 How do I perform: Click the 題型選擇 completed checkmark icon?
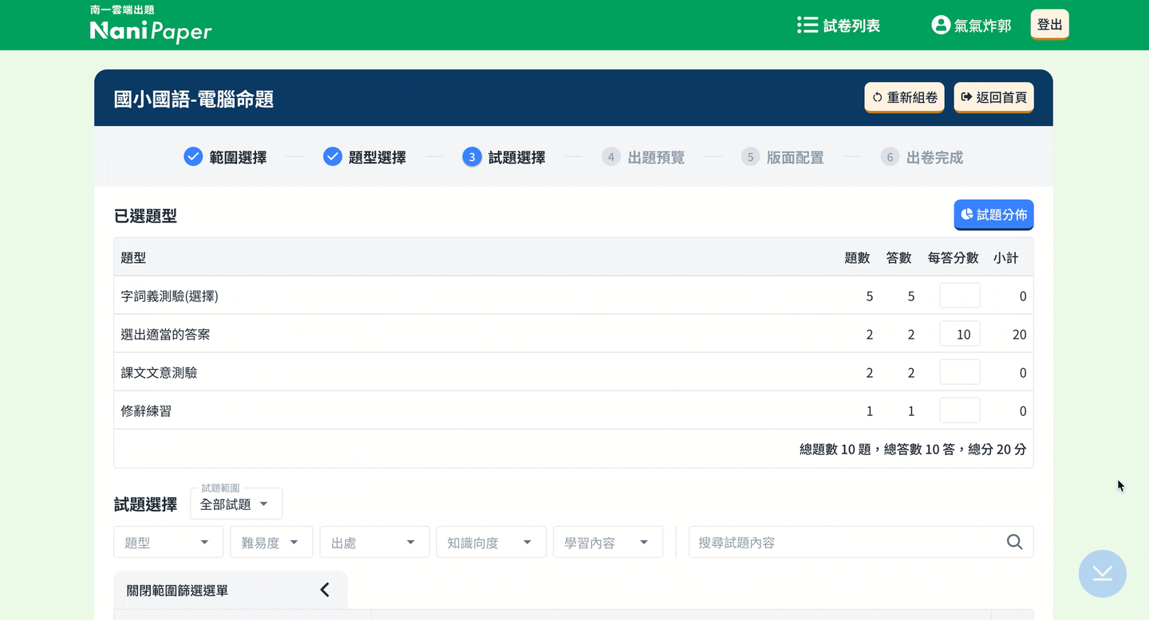(333, 157)
